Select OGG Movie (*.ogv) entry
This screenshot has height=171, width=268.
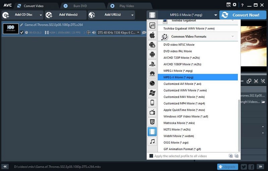198,143
